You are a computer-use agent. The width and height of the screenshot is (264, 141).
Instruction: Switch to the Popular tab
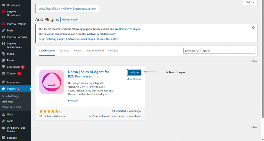pyautogui.click(x=78, y=51)
